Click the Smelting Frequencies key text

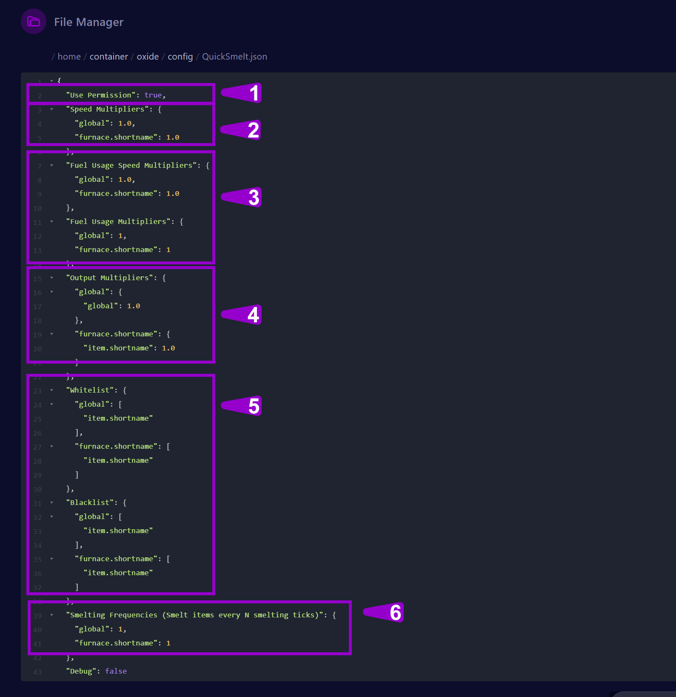pos(194,615)
